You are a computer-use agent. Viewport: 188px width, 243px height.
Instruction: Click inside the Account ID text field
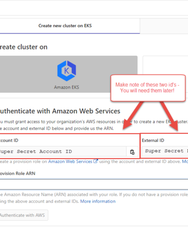(x=63, y=152)
